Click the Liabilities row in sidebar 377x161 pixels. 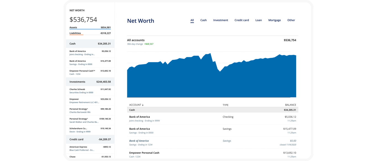click(x=90, y=33)
